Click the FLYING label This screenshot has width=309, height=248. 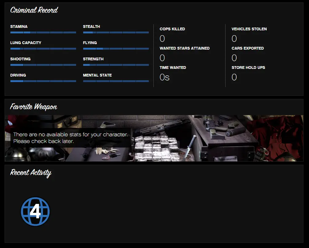90,43
